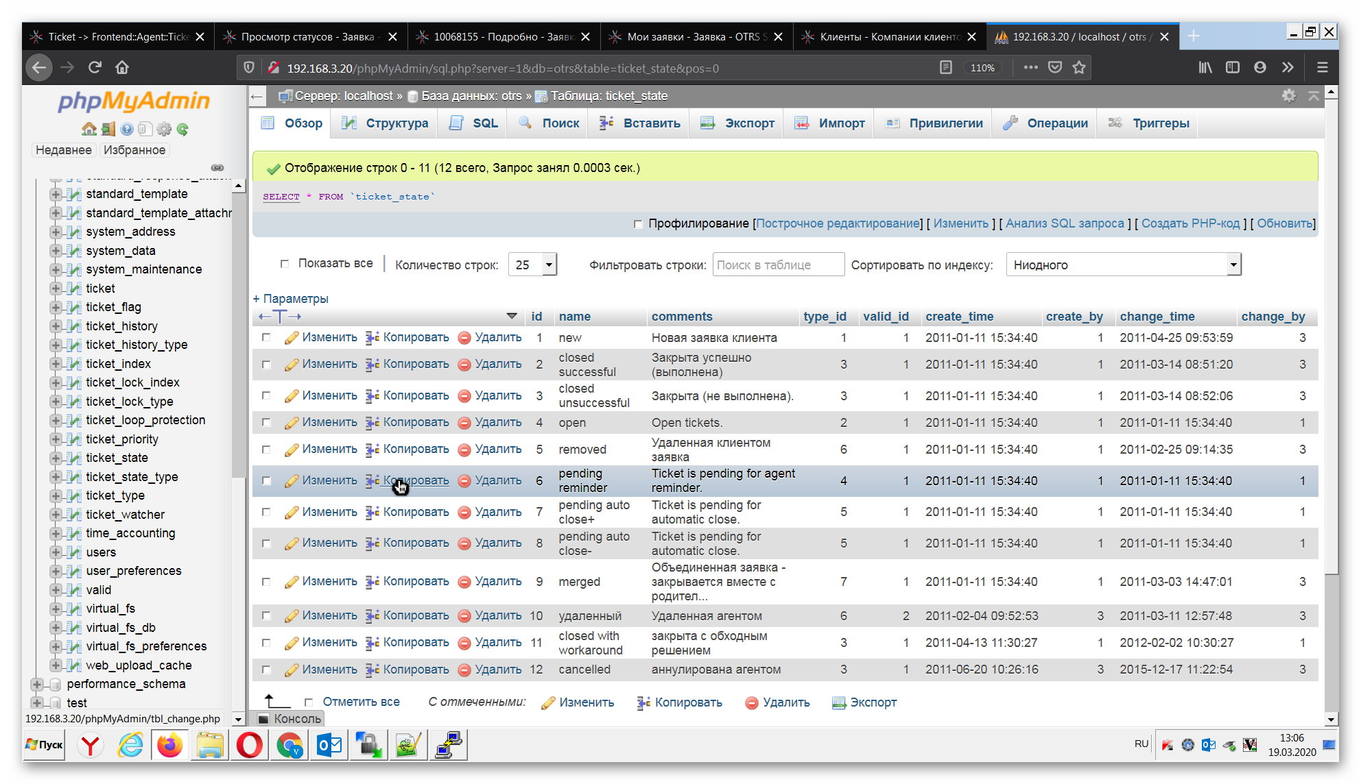Switch to the Структура tab

tap(386, 123)
